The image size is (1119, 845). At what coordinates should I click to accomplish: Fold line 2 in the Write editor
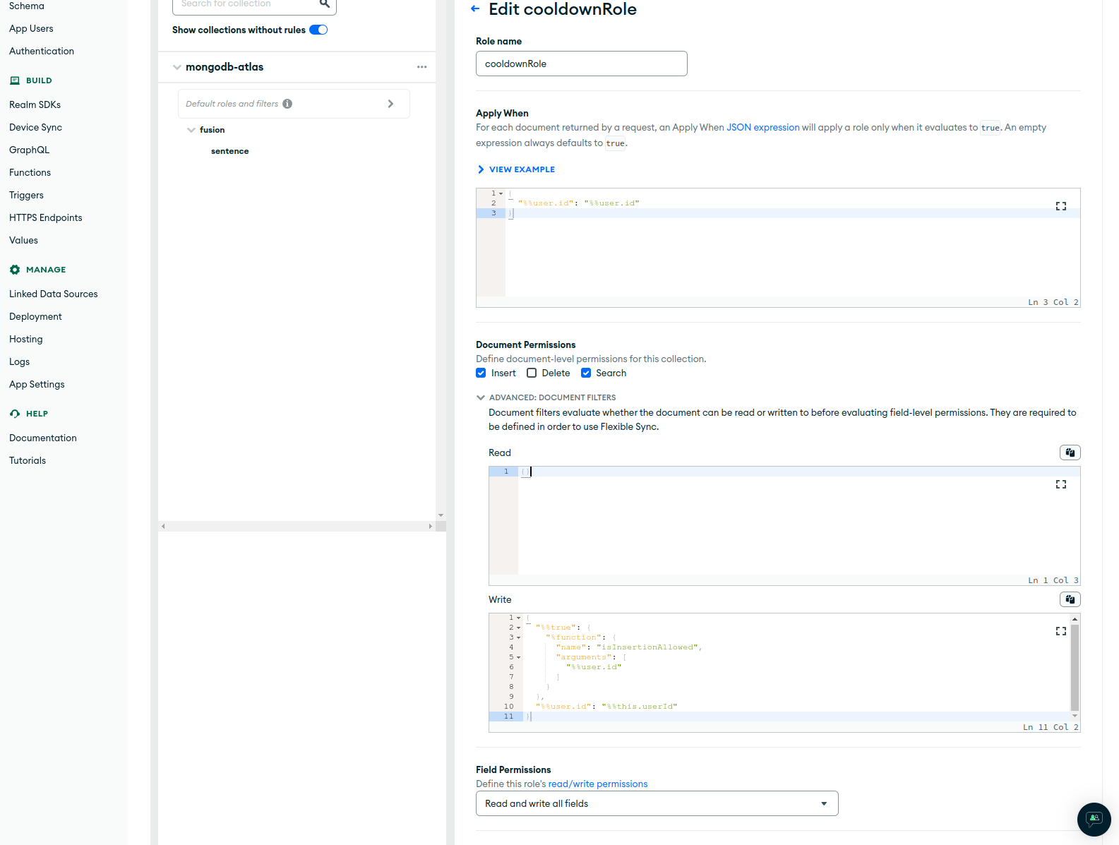(519, 628)
